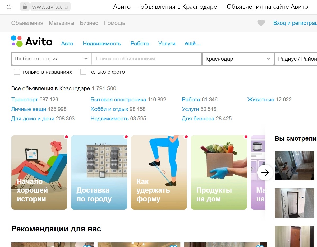Click the 'Рекомендации для вас' heading

point(56,229)
